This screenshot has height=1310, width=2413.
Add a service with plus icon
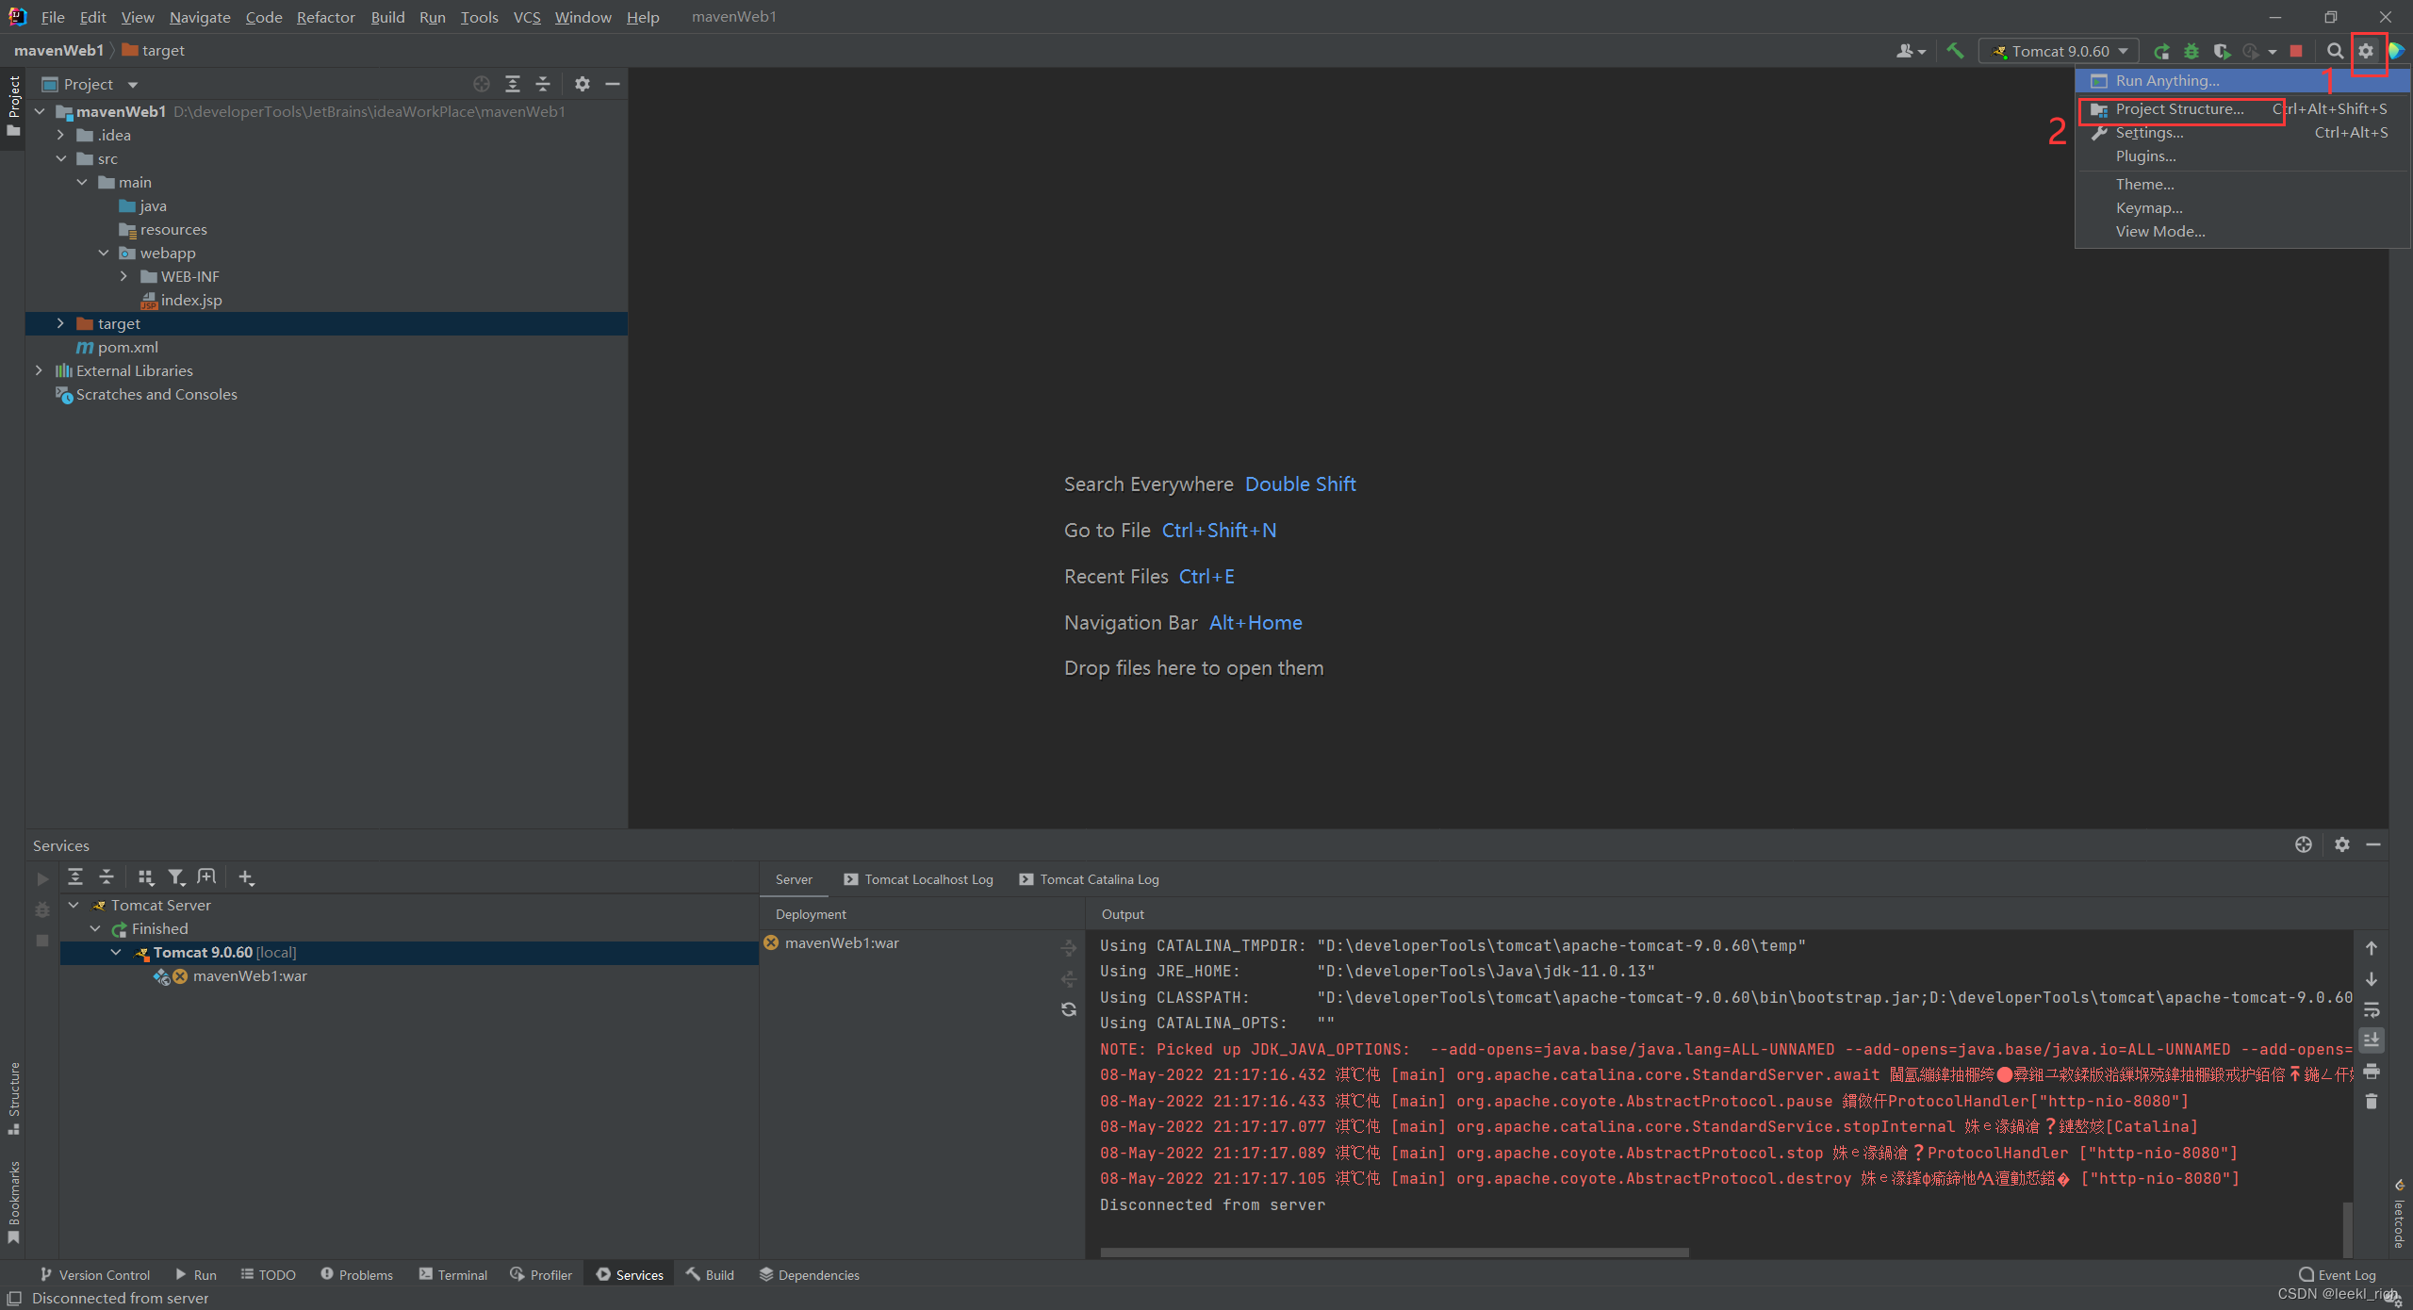point(246,877)
